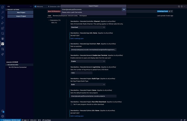Viewport: 187px width, 121px height.
Task: Start Live Share from status bar
Action: (47, 120)
